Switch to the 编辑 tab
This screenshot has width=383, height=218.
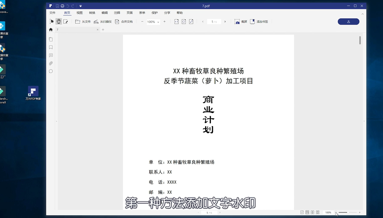(x=105, y=13)
